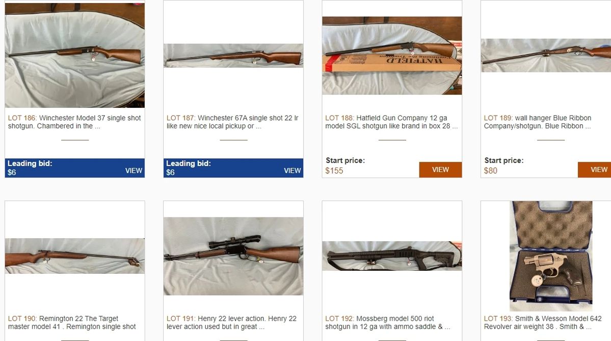Open the LOT 191 Henry 22 title link
The image size is (611, 341).
(x=231, y=322)
